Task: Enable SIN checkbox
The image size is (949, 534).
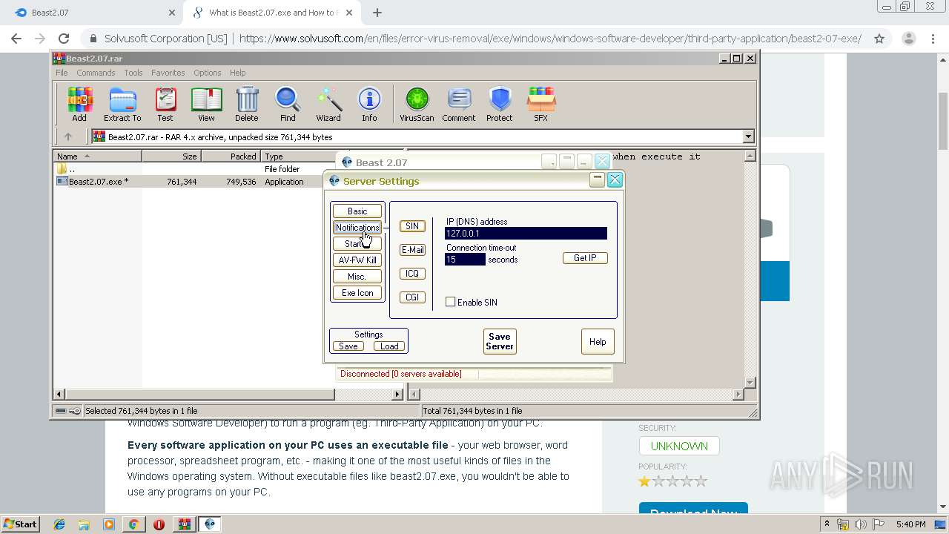Action: pos(450,302)
